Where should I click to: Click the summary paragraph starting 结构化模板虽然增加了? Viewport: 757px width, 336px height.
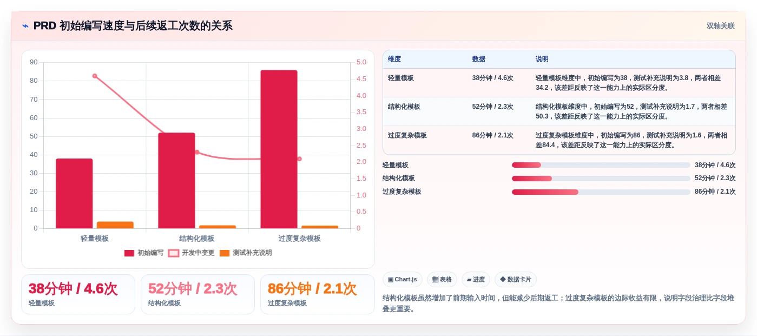coord(558,303)
